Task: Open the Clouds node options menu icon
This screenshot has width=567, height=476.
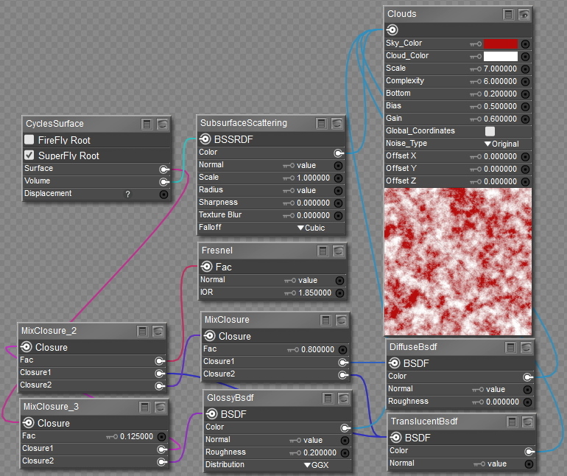Action: coord(509,14)
